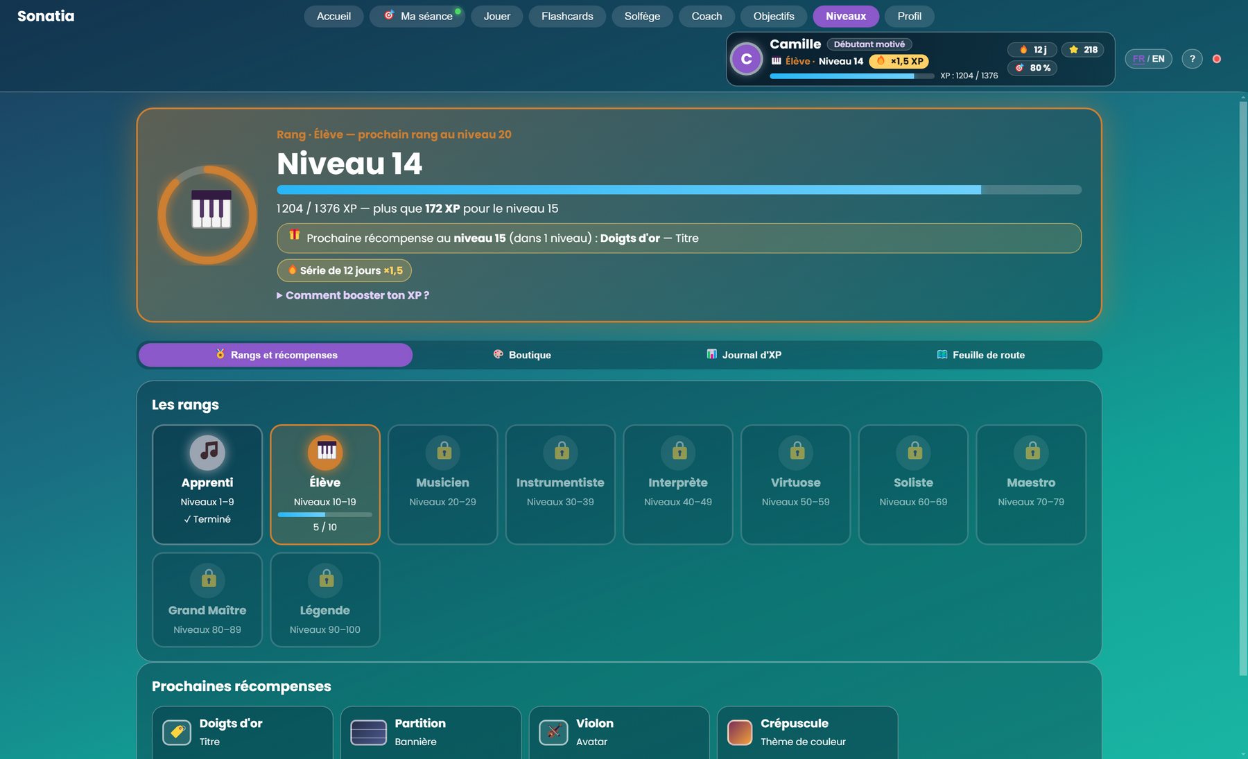Open the Boutique tab
This screenshot has width=1248, height=759.
522,355
